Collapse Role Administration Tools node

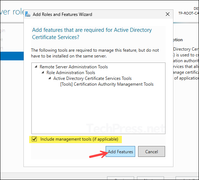pos(43,72)
